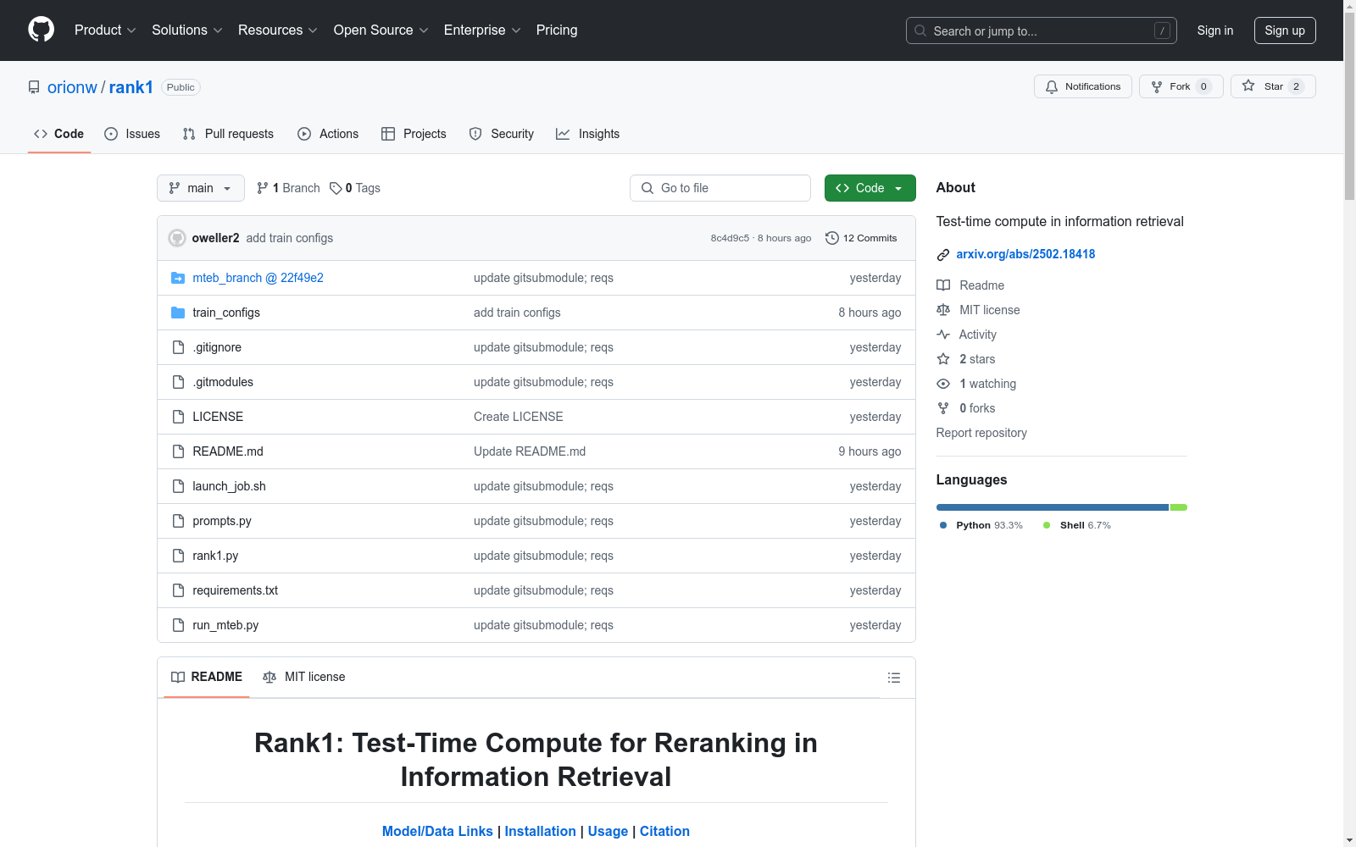Click the Notifications button
This screenshot has width=1356, height=847.
pyautogui.click(x=1083, y=86)
